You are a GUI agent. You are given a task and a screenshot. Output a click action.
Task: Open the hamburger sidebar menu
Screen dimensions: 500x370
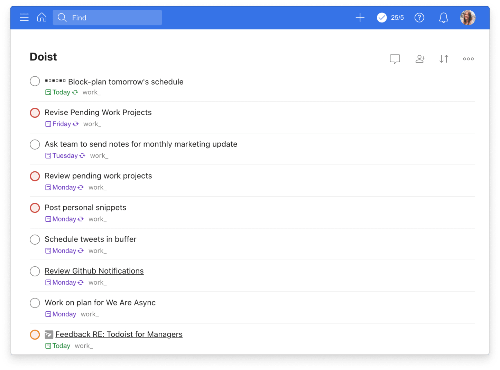(24, 17)
